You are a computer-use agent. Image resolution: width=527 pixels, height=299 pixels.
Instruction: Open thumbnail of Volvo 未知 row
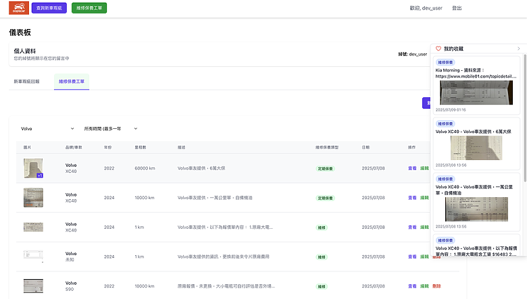pos(33,256)
